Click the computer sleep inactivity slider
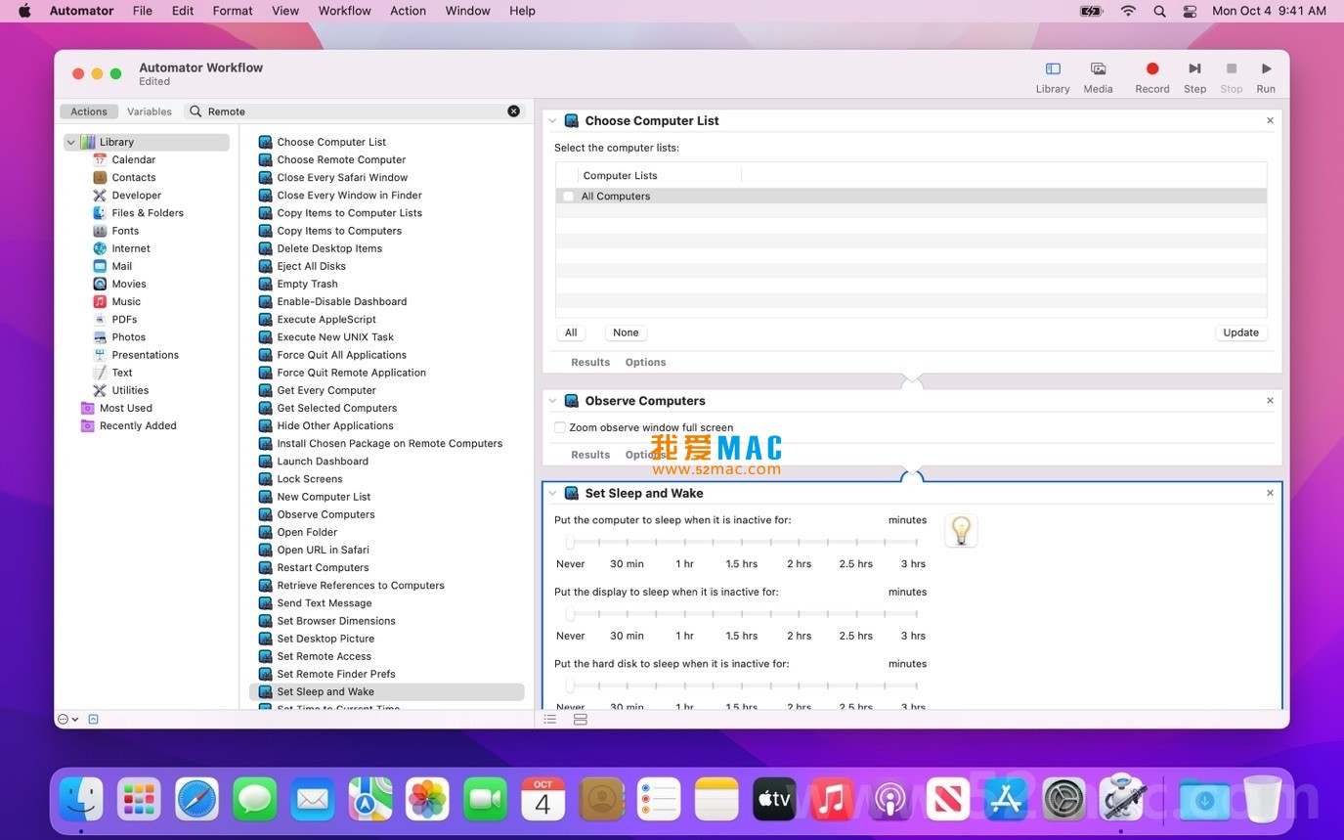The image size is (1344, 840). click(x=570, y=542)
